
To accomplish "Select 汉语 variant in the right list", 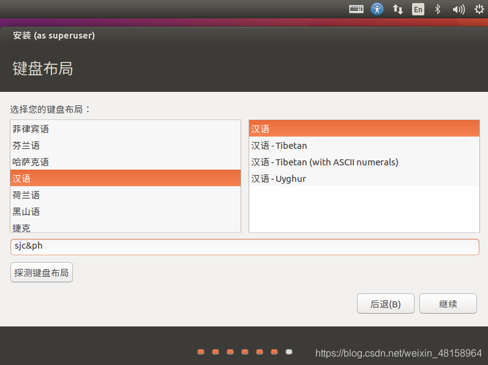I will (x=364, y=129).
